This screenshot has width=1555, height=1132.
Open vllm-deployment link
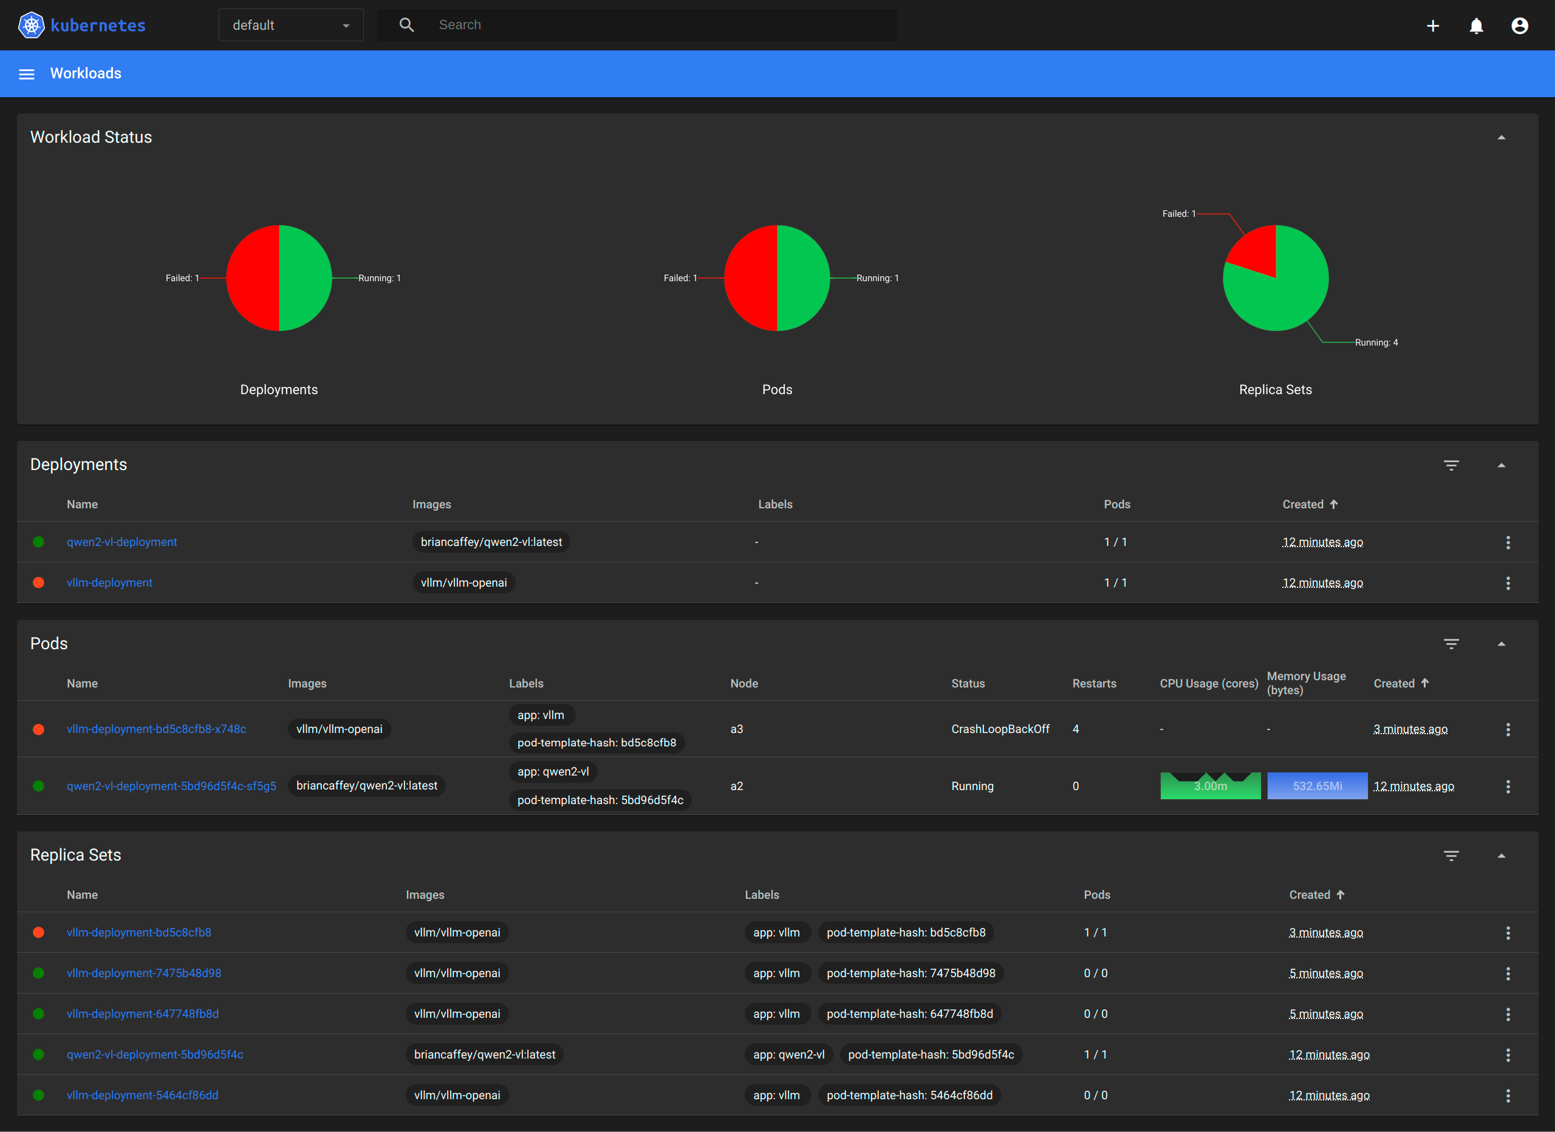click(x=109, y=583)
